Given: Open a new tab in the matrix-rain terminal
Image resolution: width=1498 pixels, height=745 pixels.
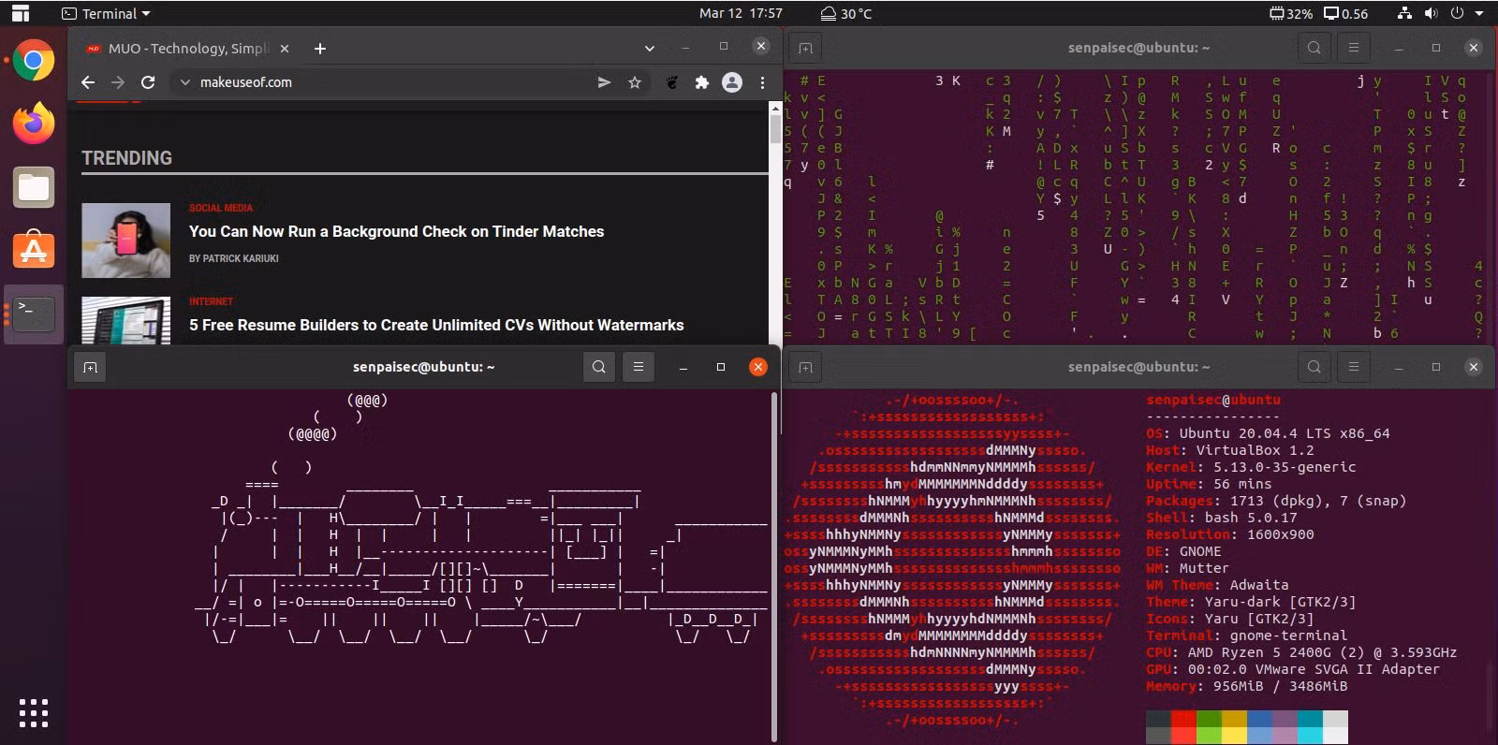Looking at the screenshot, I should tap(806, 48).
